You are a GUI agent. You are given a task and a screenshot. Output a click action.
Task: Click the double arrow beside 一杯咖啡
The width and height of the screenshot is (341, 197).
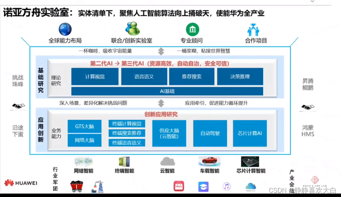coord(161,51)
